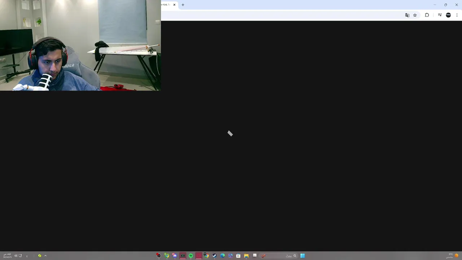Open the network tray icon
This screenshot has height=260, width=462.
pyautogui.click(x=20, y=256)
